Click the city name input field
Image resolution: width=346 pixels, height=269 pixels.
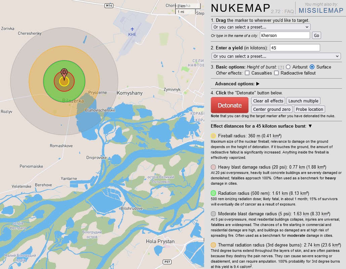pos(285,36)
